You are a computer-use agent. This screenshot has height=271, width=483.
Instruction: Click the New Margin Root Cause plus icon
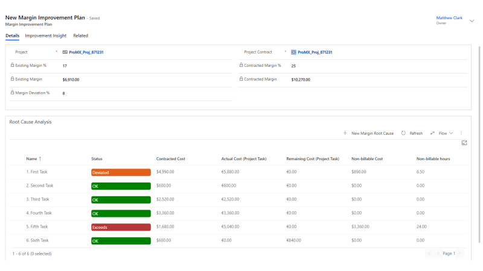click(345, 133)
